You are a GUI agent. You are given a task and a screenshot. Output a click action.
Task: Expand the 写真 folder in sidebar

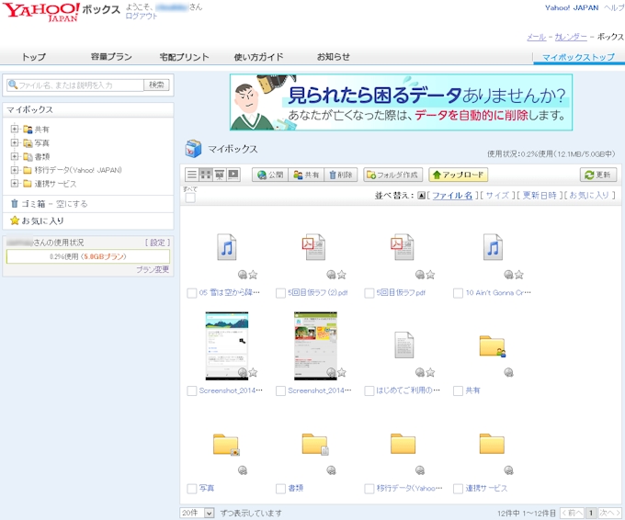pyautogui.click(x=15, y=143)
